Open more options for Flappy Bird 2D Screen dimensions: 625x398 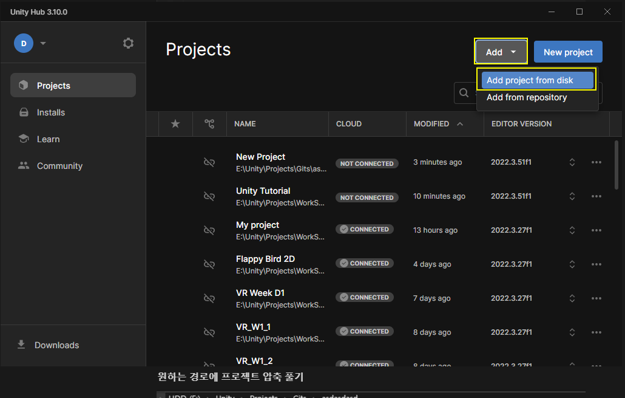click(x=596, y=264)
